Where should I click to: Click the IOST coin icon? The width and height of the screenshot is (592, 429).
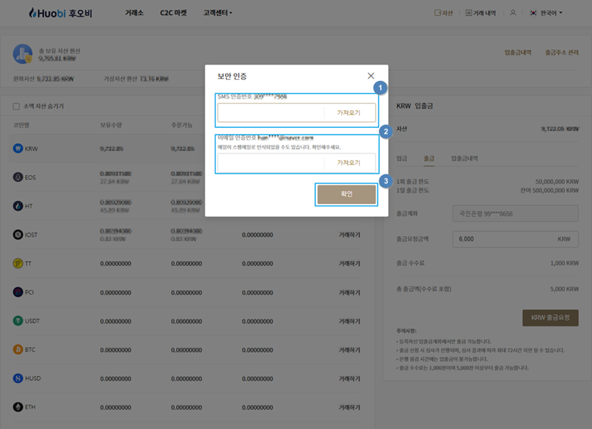point(17,235)
